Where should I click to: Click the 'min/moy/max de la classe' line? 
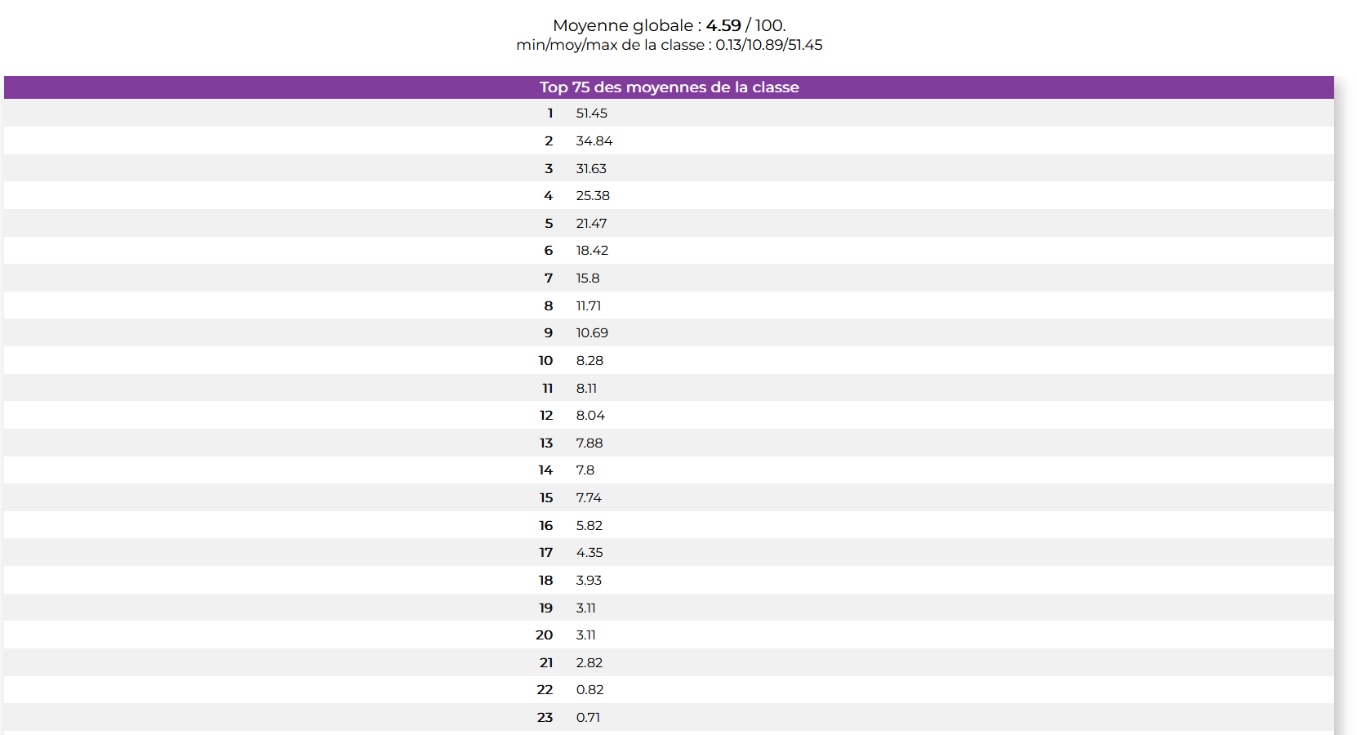669,45
